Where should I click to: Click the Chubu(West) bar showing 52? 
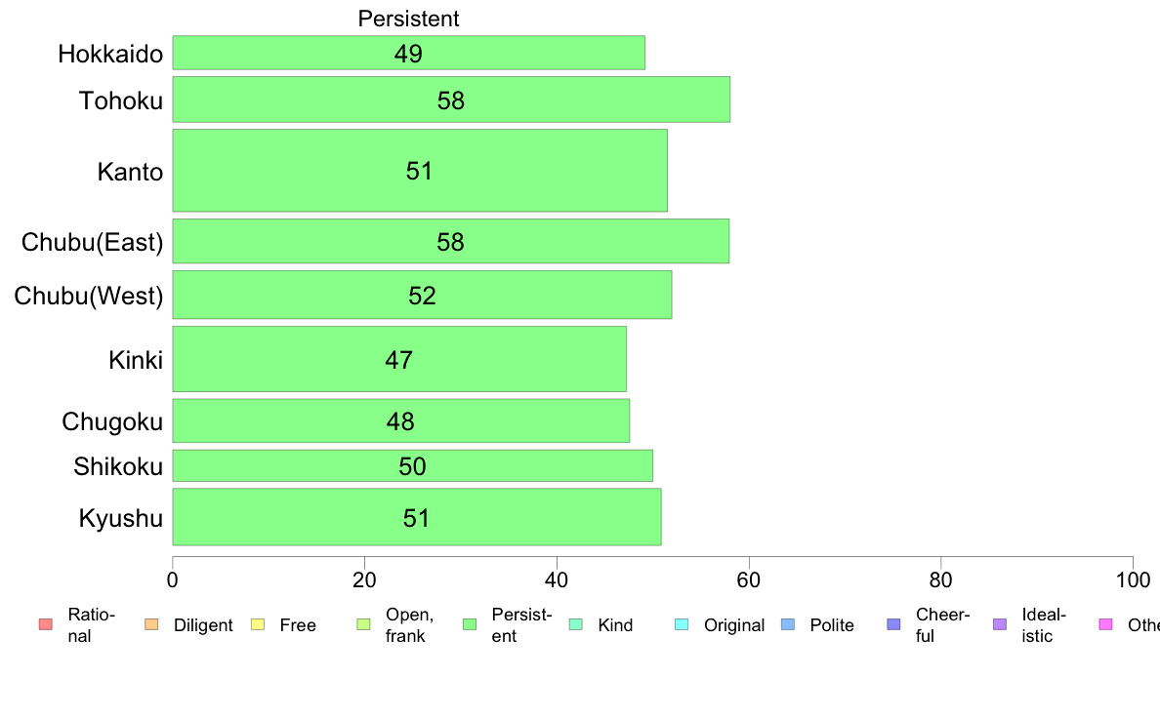coord(422,295)
